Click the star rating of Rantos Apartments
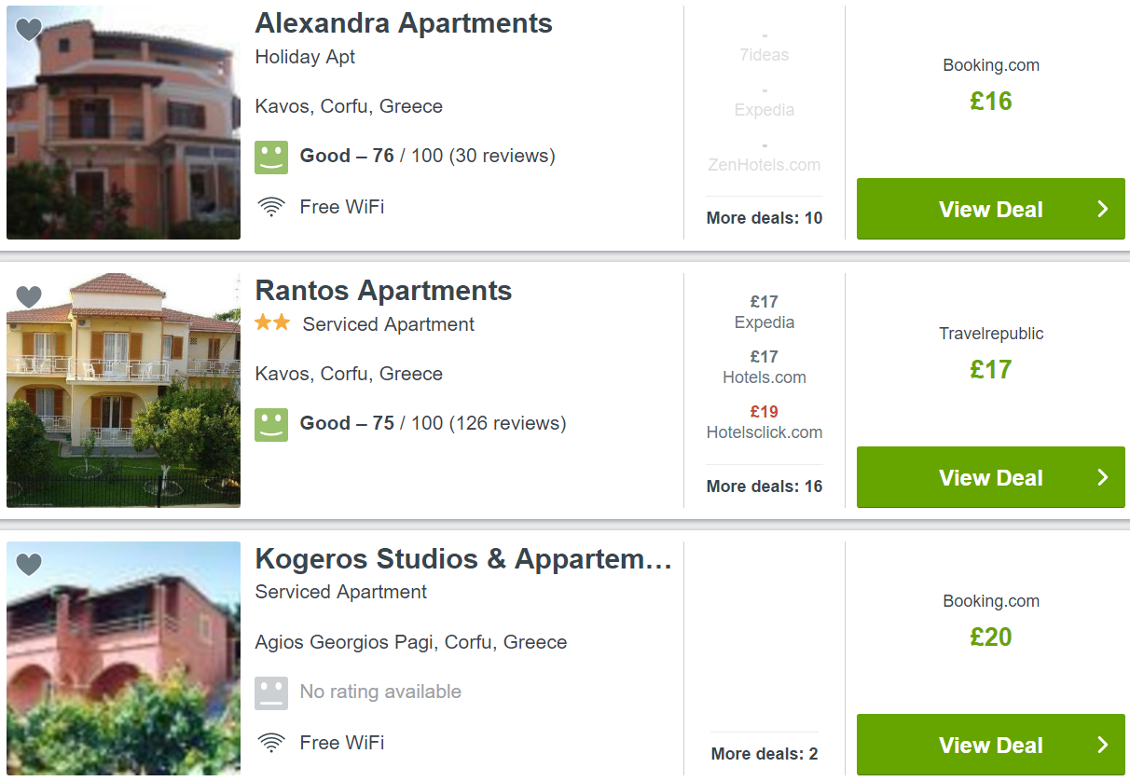1130x781 pixels. [x=273, y=322]
